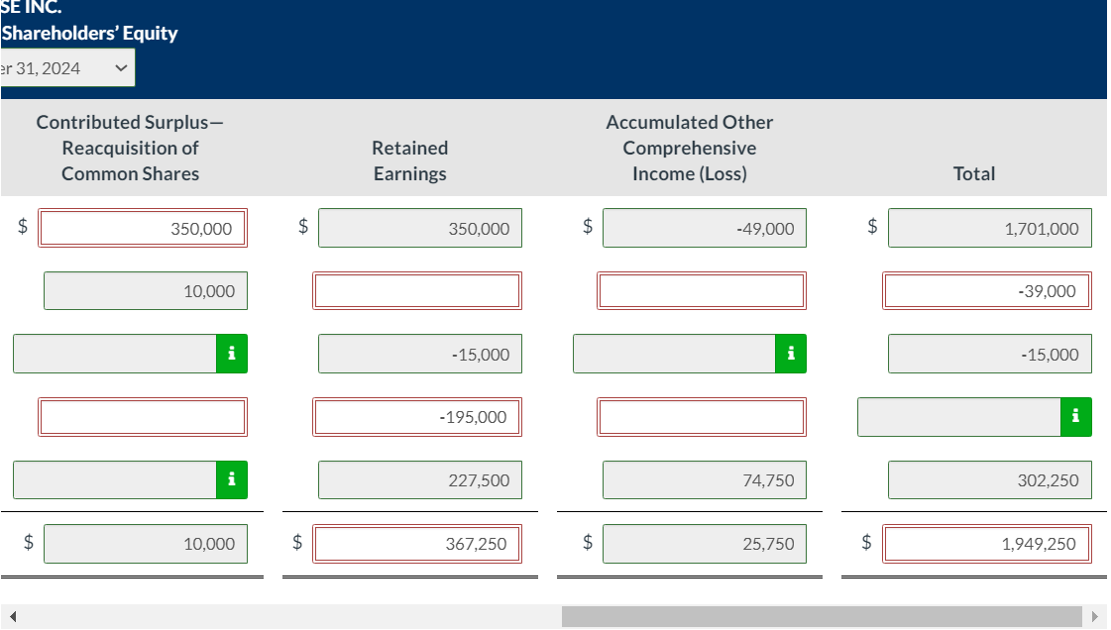This screenshot has height=630, width=1111.
Task: Click the horizontal scrollbar left arrow
Action: point(13,616)
